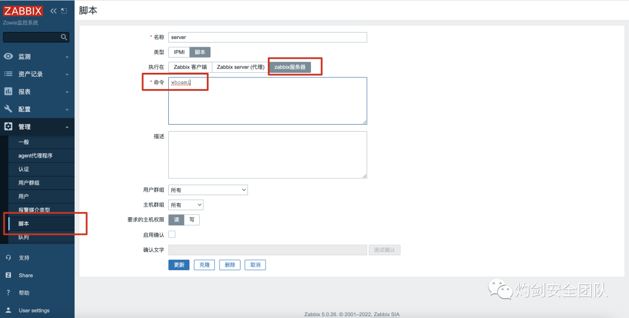The image size is (629, 318).
Task: Focus the 命令 textarea with whoami
Action: (267, 101)
